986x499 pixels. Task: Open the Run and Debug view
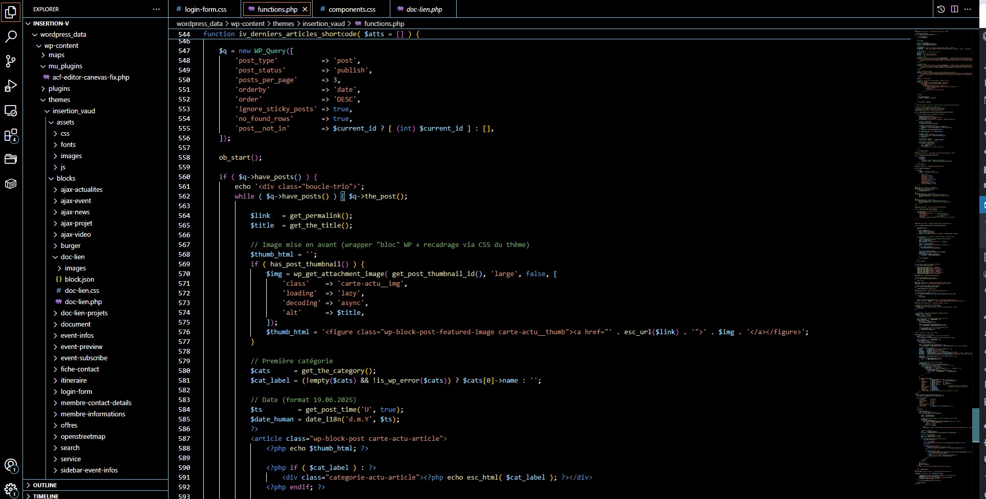tap(11, 86)
